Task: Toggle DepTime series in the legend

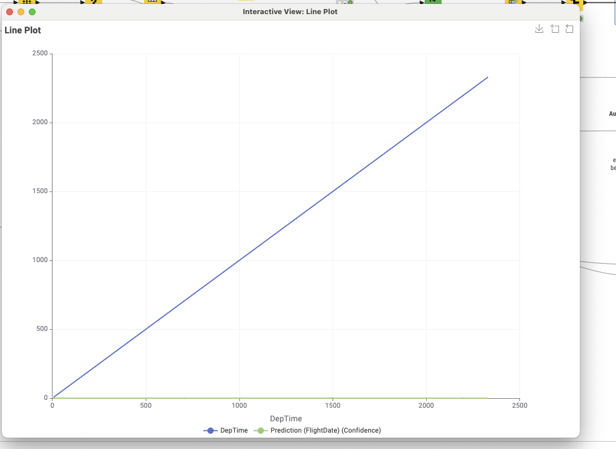Action: pyautogui.click(x=233, y=430)
